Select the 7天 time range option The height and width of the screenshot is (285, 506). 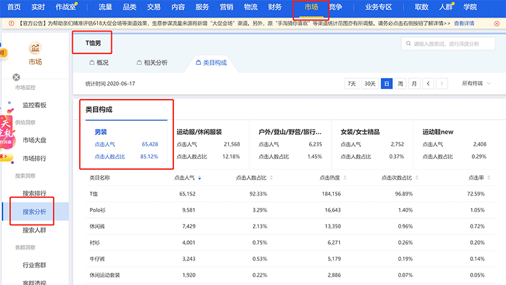tap(352, 83)
